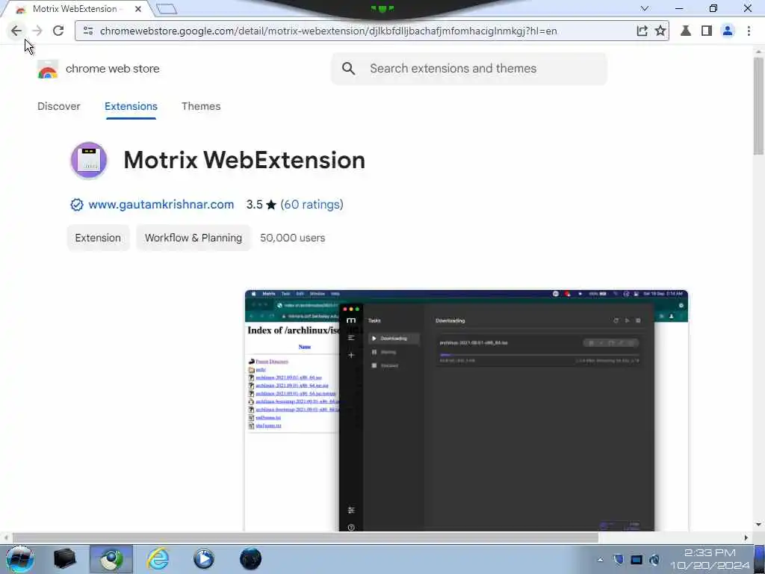
Task: Share this page icon in the address bar
Action: tap(642, 31)
